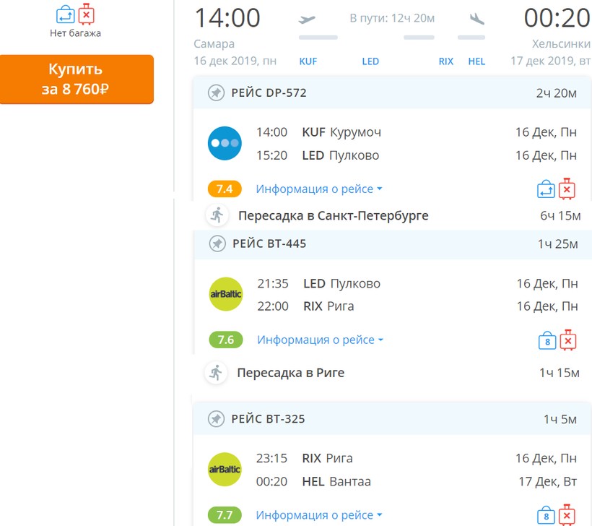The image size is (592, 526).
Task: Click the airBaltic logo on LED–RIX flight
Action: [225, 294]
